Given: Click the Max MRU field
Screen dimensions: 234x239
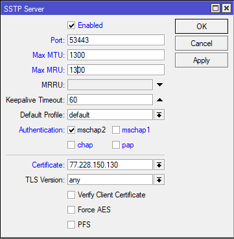Looking at the screenshot, I should pos(116,70).
